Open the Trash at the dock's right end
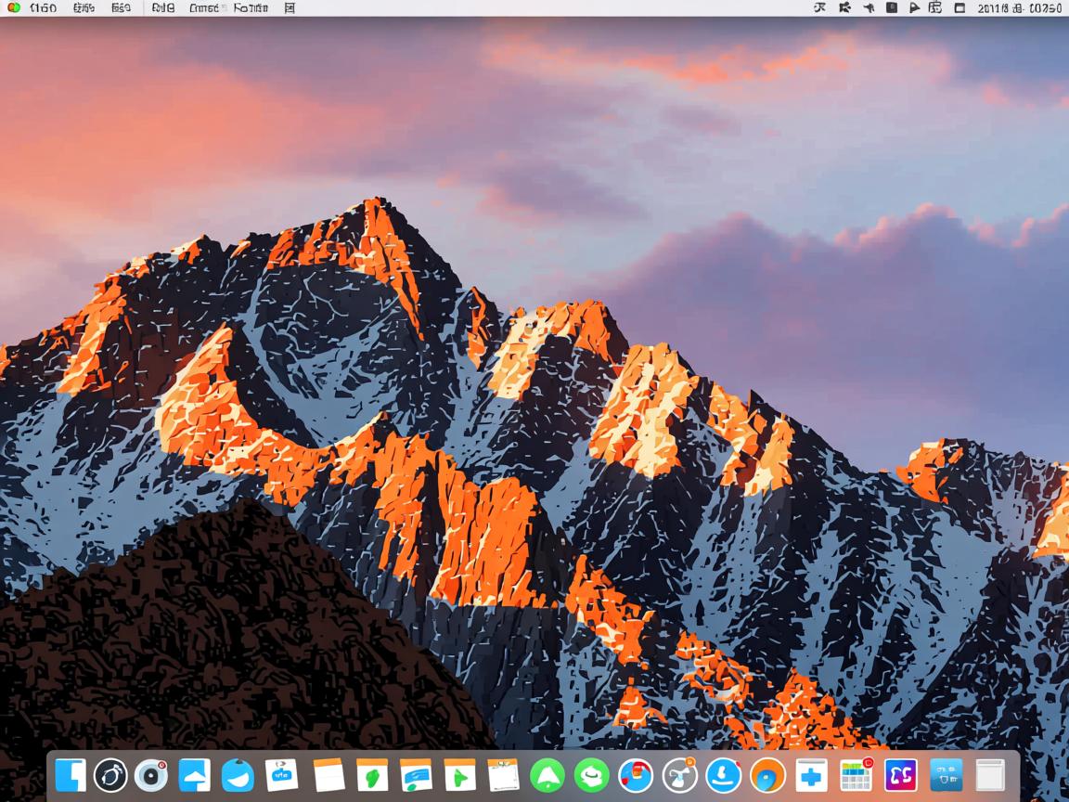Viewport: 1069px width, 802px height. pyautogui.click(x=990, y=775)
